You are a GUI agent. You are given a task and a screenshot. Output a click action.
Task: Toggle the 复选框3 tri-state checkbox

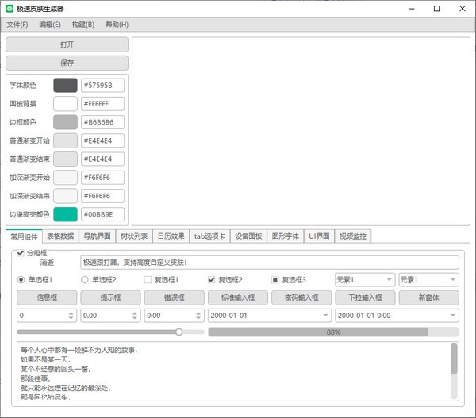(275, 279)
